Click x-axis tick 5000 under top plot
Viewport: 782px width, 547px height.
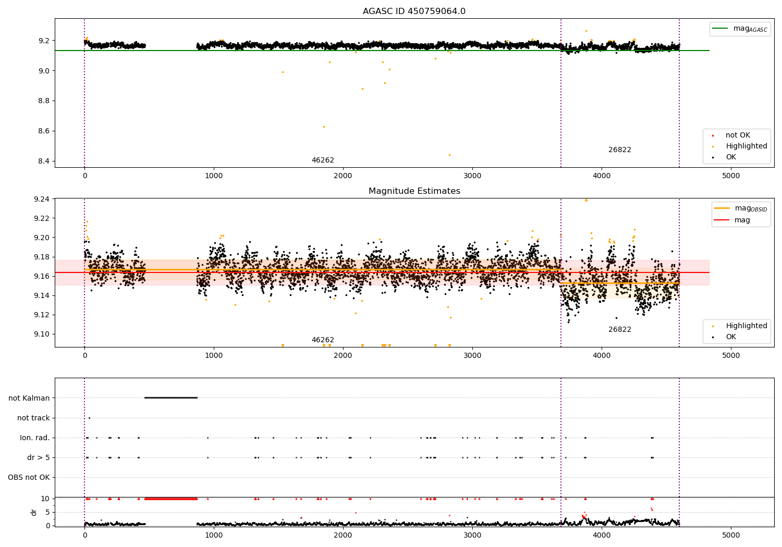[x=731, y=176]
